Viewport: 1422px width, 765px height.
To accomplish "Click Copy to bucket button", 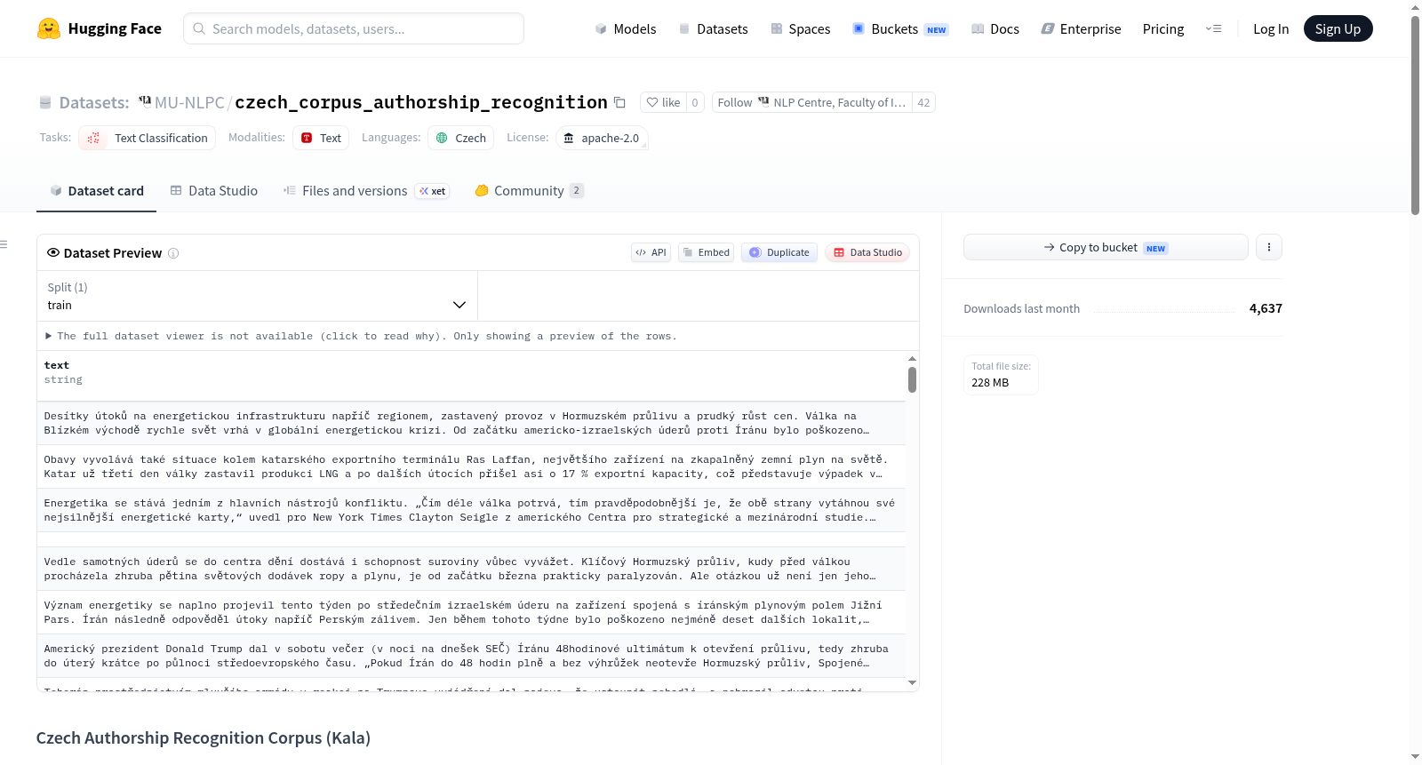I will click(1106, 247).
